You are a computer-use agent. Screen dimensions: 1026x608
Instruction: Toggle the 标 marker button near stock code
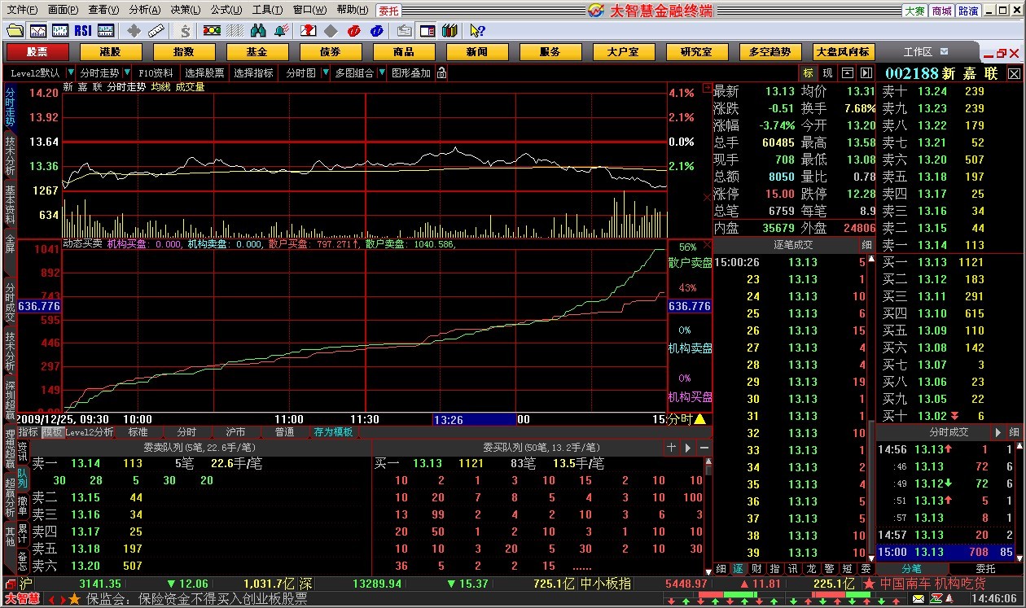click(808, 73)
